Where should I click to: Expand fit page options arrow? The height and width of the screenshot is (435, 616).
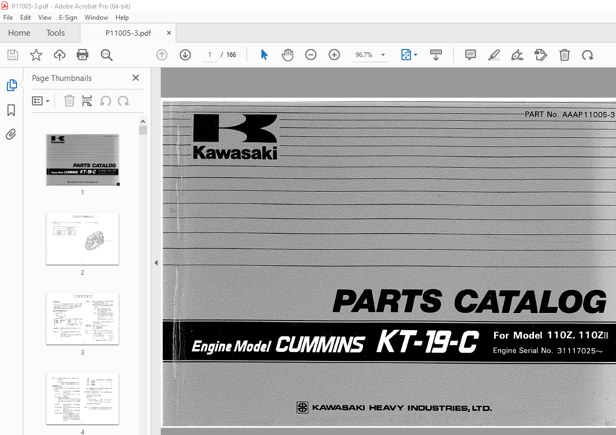tap(416, 55)
